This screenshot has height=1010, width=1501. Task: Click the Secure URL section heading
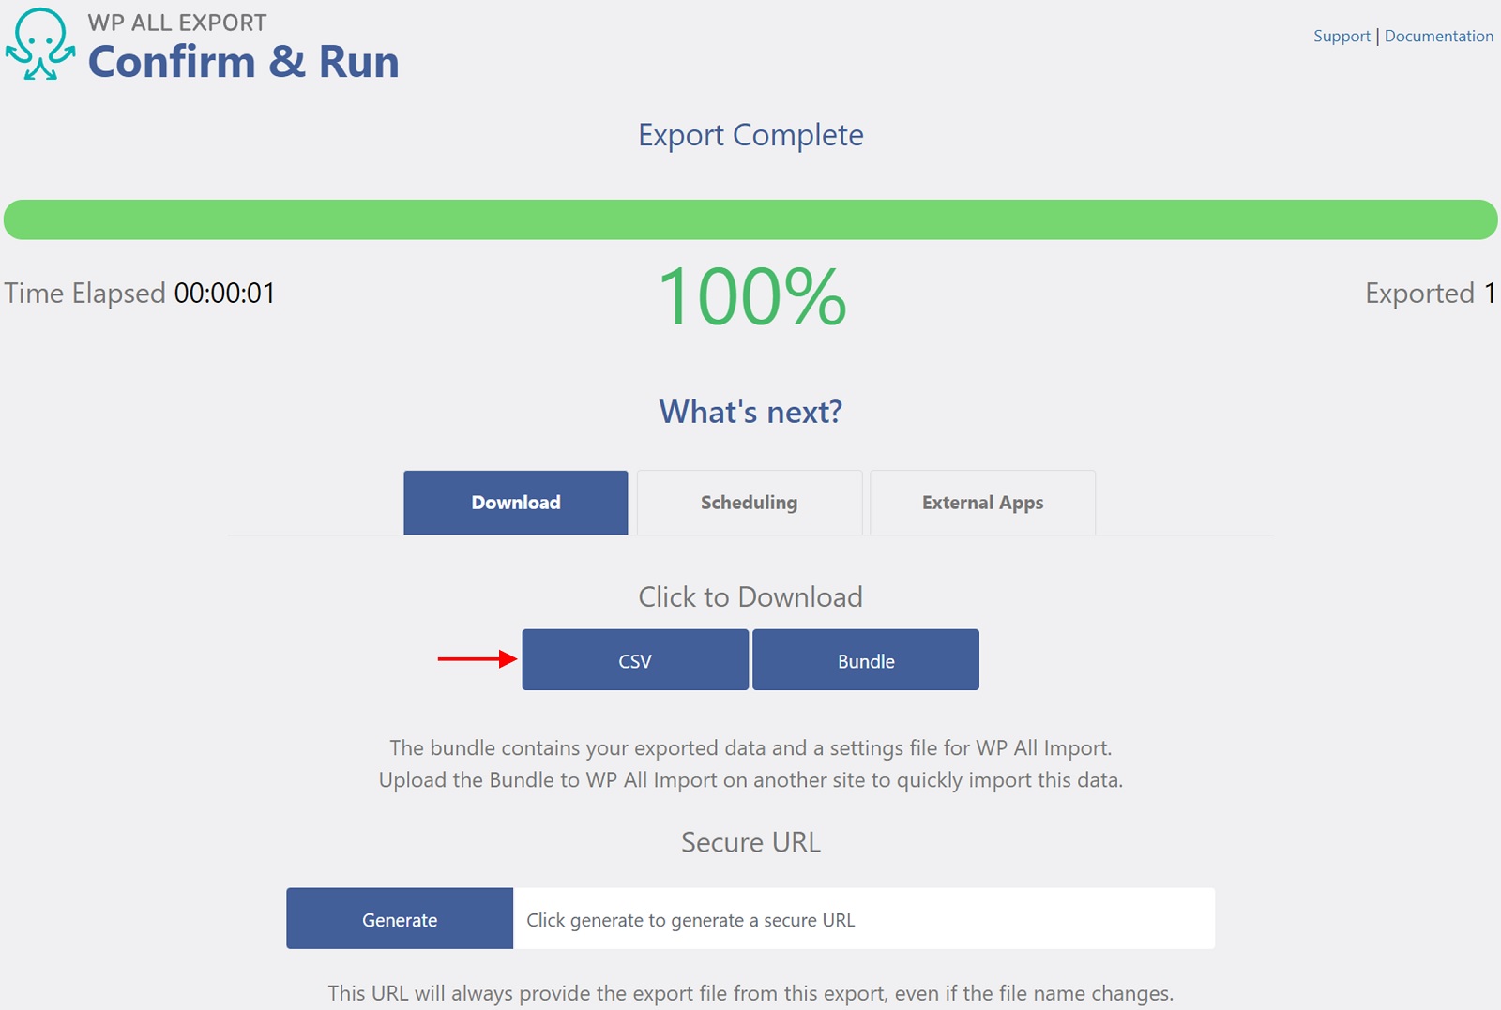[750, 842]
